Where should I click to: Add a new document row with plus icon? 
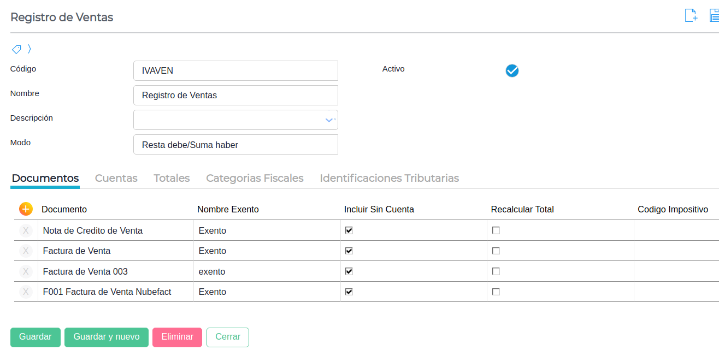pos(26,209)
